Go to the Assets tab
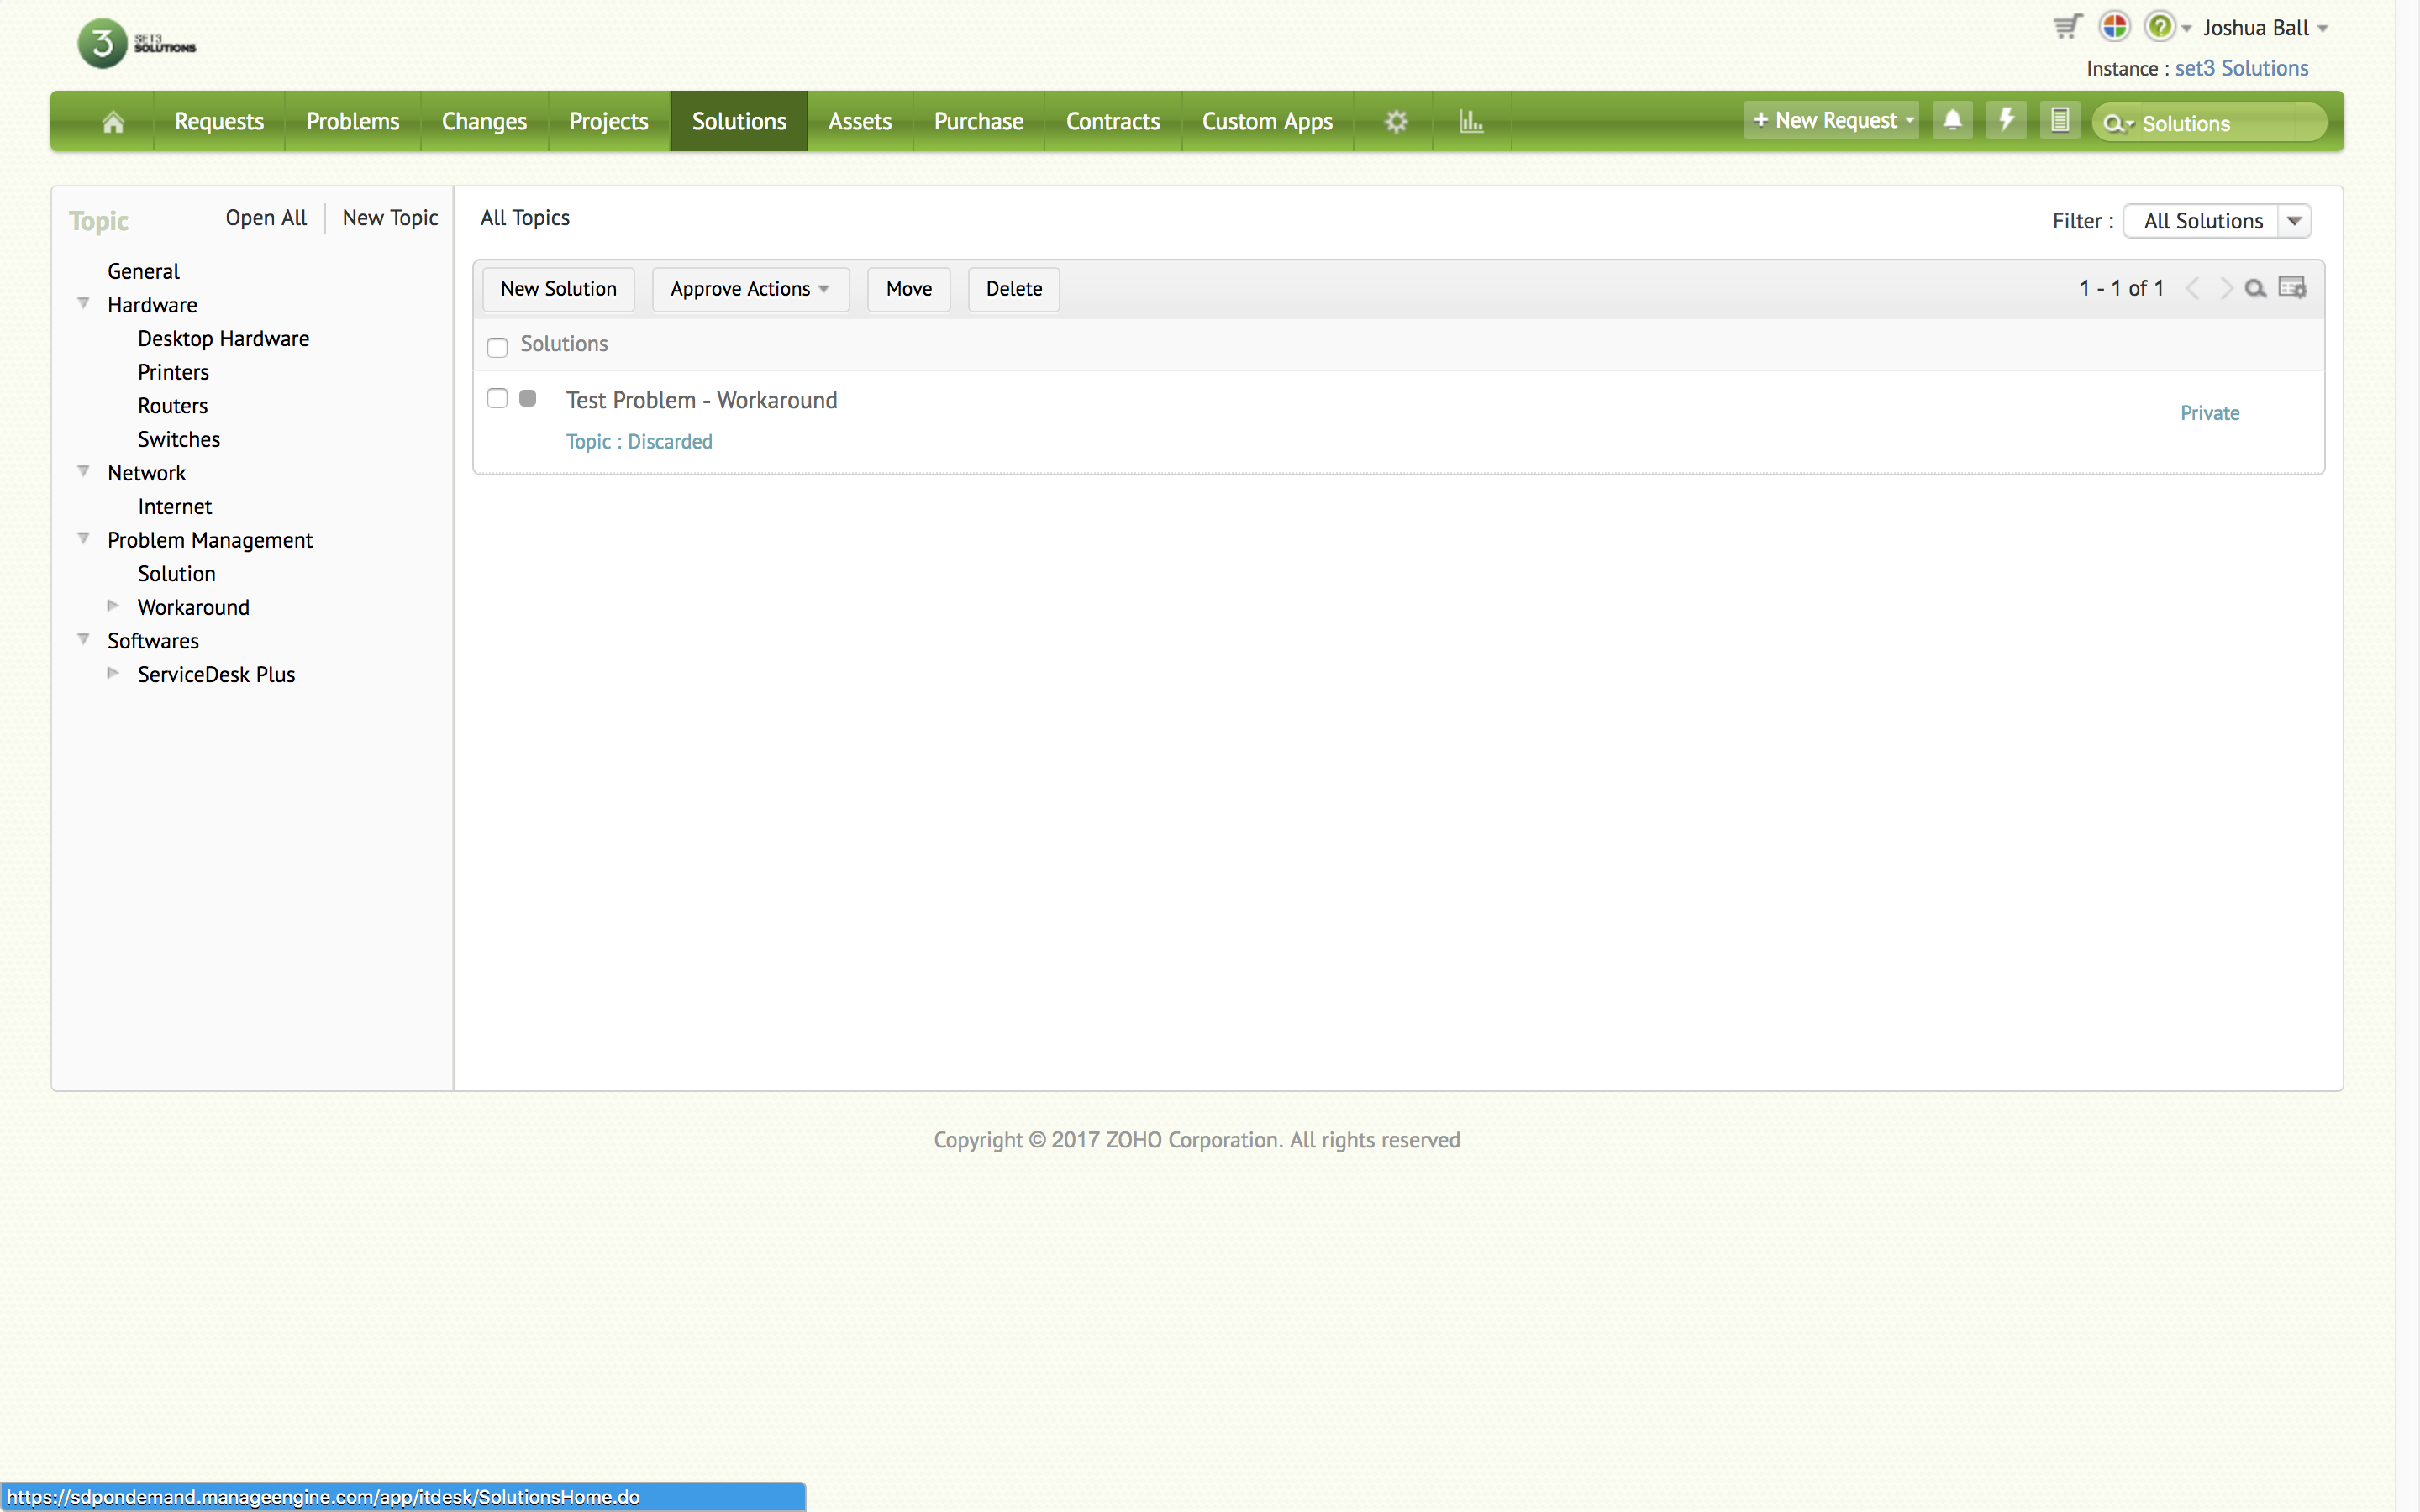2420x1512 pixels. coord(859,122)
